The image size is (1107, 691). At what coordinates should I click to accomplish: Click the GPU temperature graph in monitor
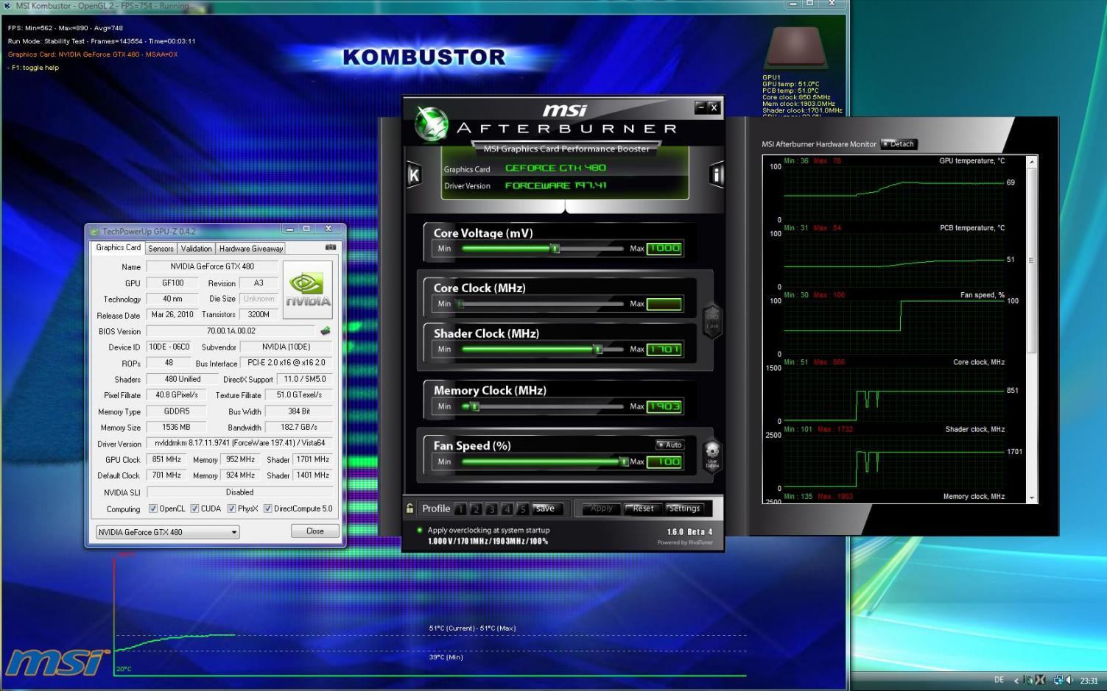894,193
